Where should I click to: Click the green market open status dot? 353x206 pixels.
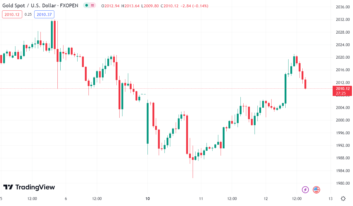click(87, 5)
